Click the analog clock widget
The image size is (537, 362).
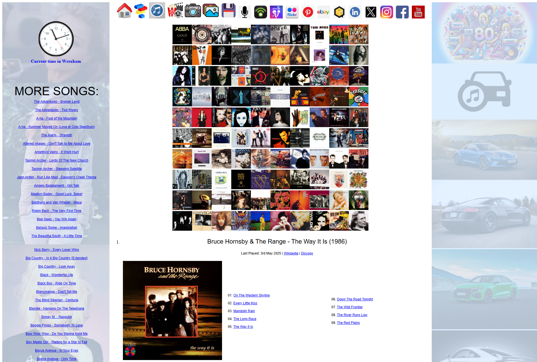point(56,39)
